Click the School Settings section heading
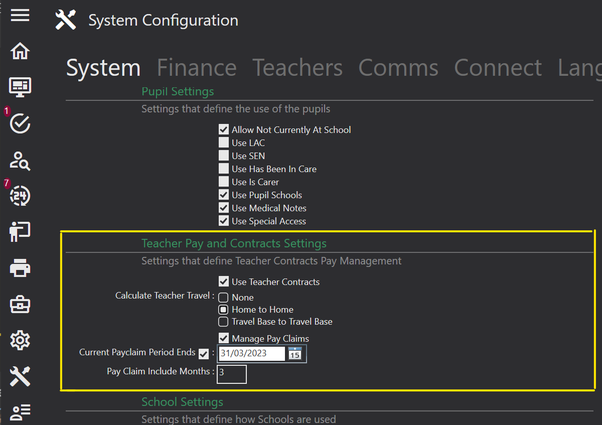Screen dimensions: 602x425 (x=182, y=402)
